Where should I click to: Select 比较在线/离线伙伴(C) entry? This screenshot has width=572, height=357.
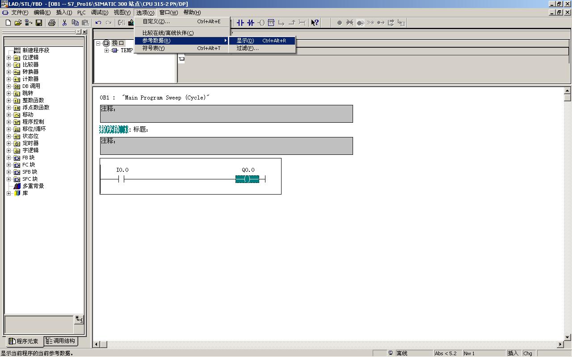(x=182, y=33)
